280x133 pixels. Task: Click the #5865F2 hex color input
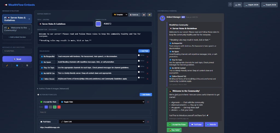[x=127, y=24]
